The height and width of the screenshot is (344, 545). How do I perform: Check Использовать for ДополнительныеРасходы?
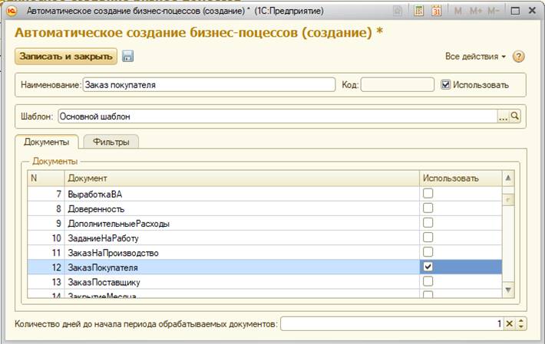tap(428, 222)
